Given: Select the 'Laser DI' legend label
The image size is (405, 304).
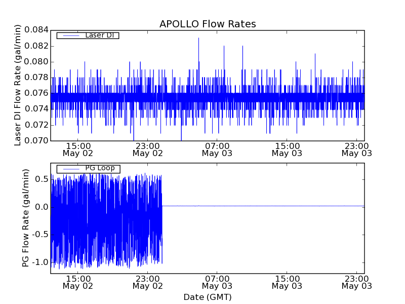Looking at the screenshot, I should pyautogui.click(x=99, y=35).
